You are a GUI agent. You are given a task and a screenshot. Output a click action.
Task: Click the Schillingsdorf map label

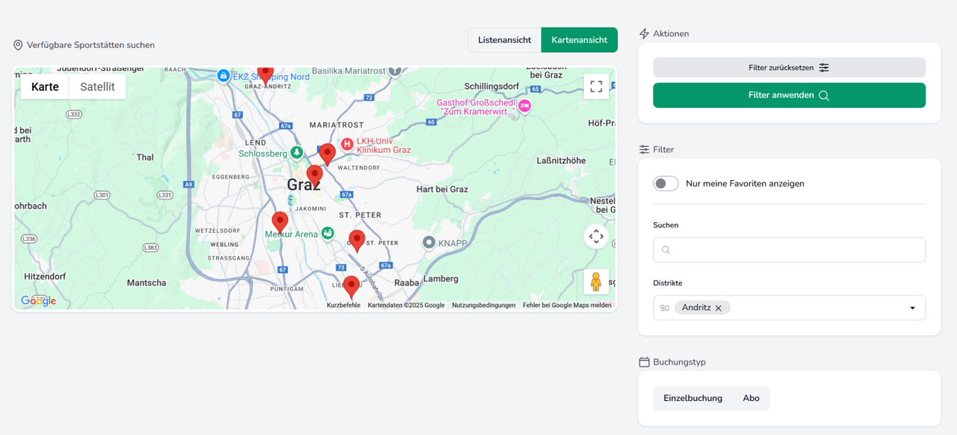491,86
